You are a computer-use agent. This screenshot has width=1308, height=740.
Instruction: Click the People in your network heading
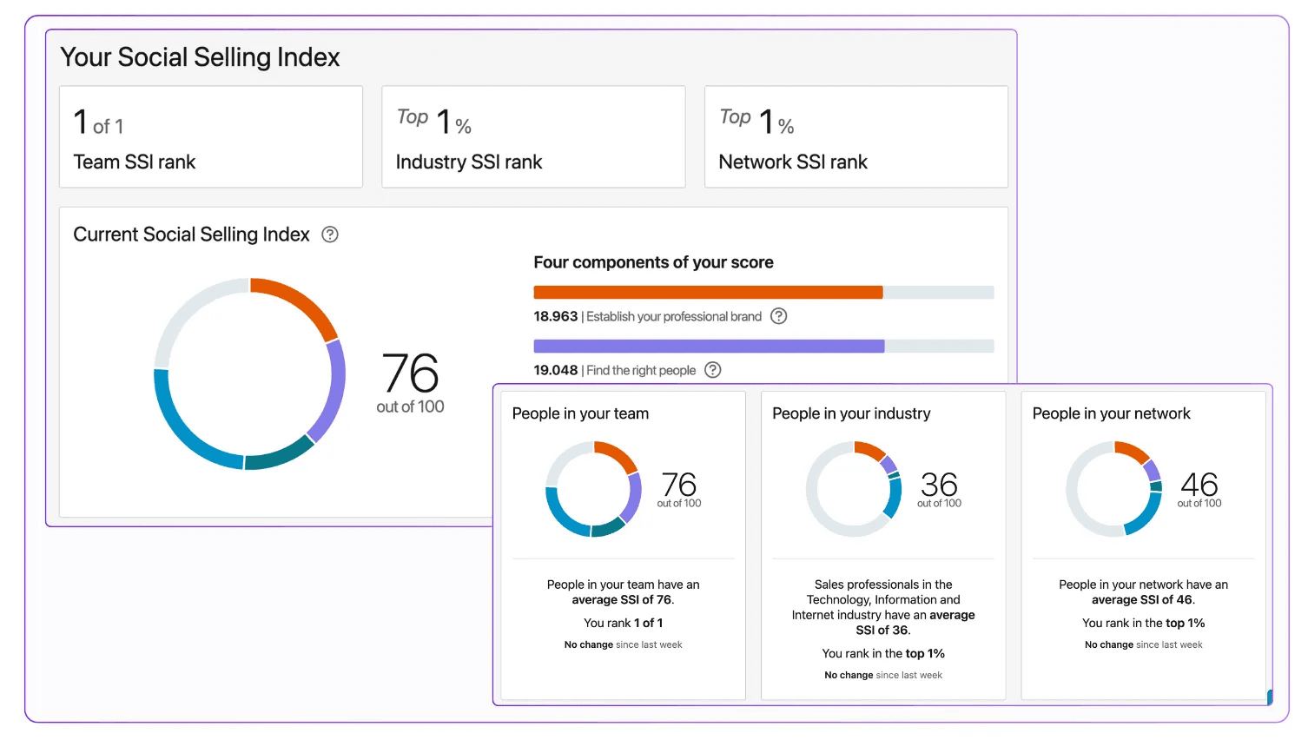1111,413
